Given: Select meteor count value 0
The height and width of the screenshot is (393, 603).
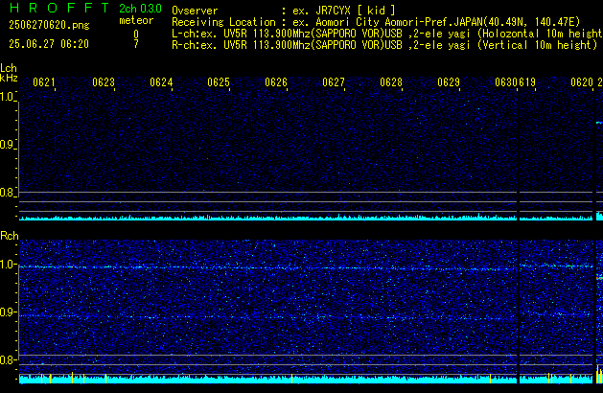Looking at the screenshot, I should coord(136,35).
